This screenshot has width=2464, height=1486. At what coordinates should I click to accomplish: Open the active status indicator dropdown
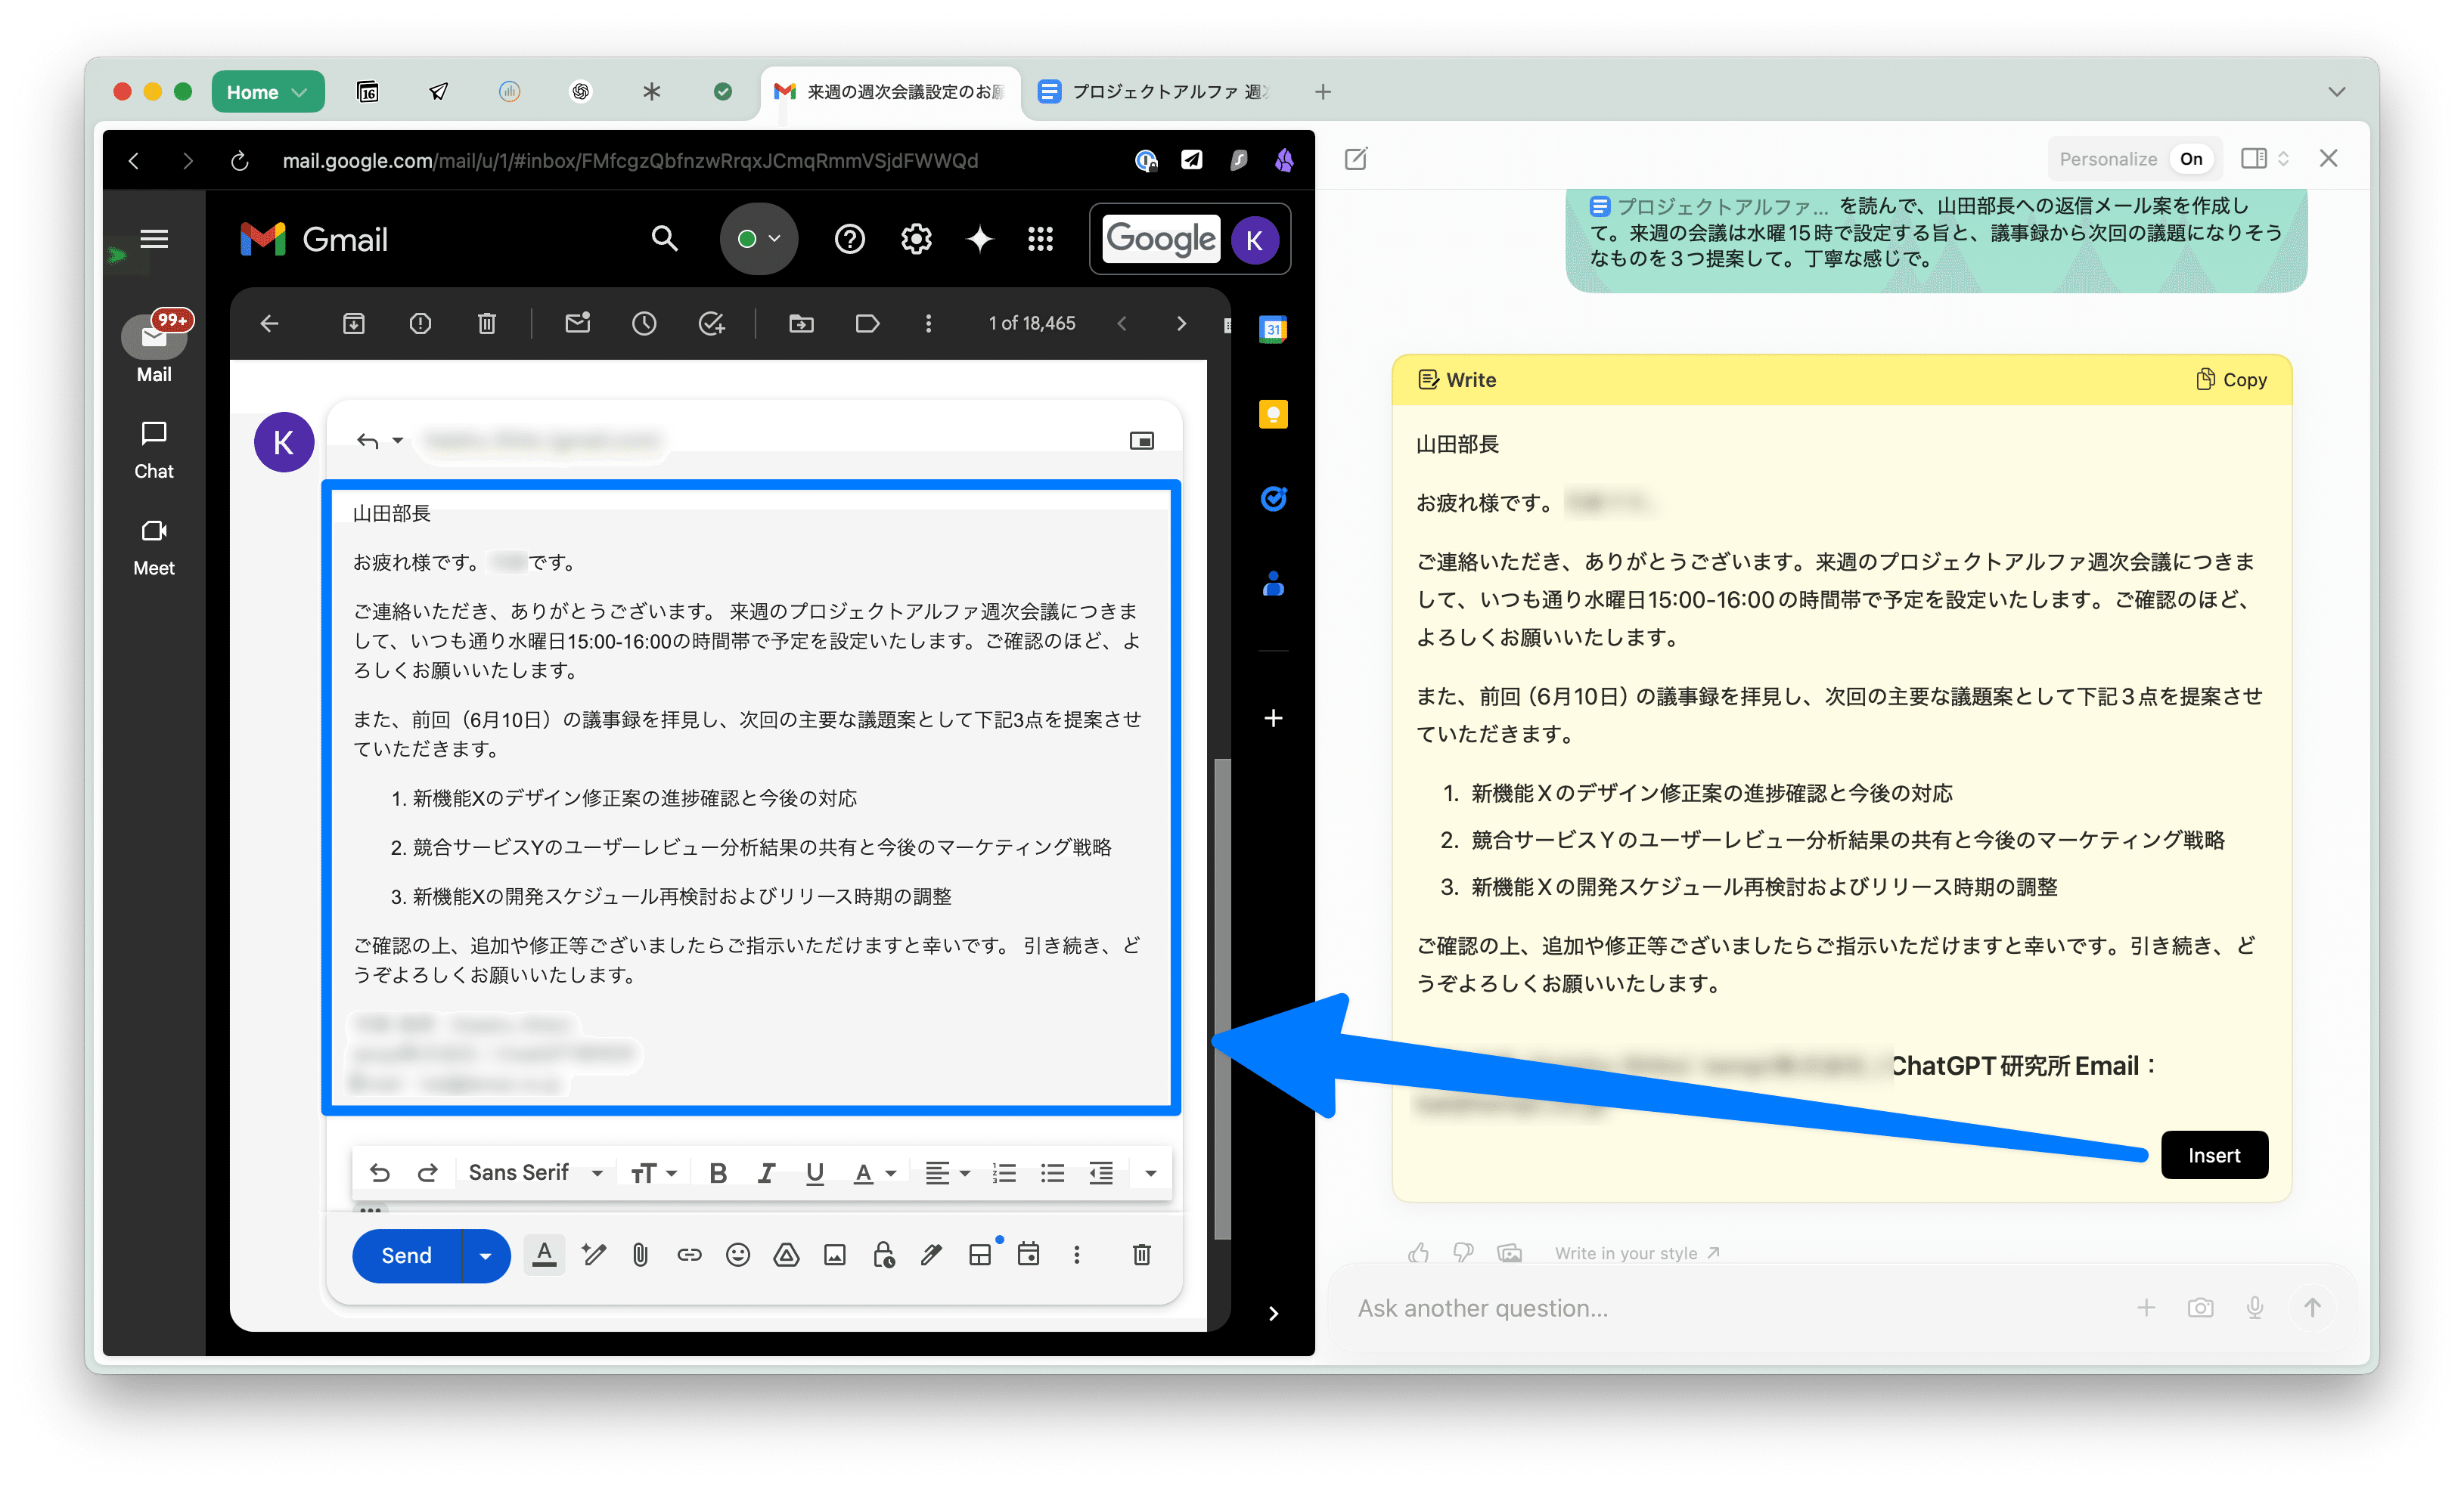[x=759, y=239]
